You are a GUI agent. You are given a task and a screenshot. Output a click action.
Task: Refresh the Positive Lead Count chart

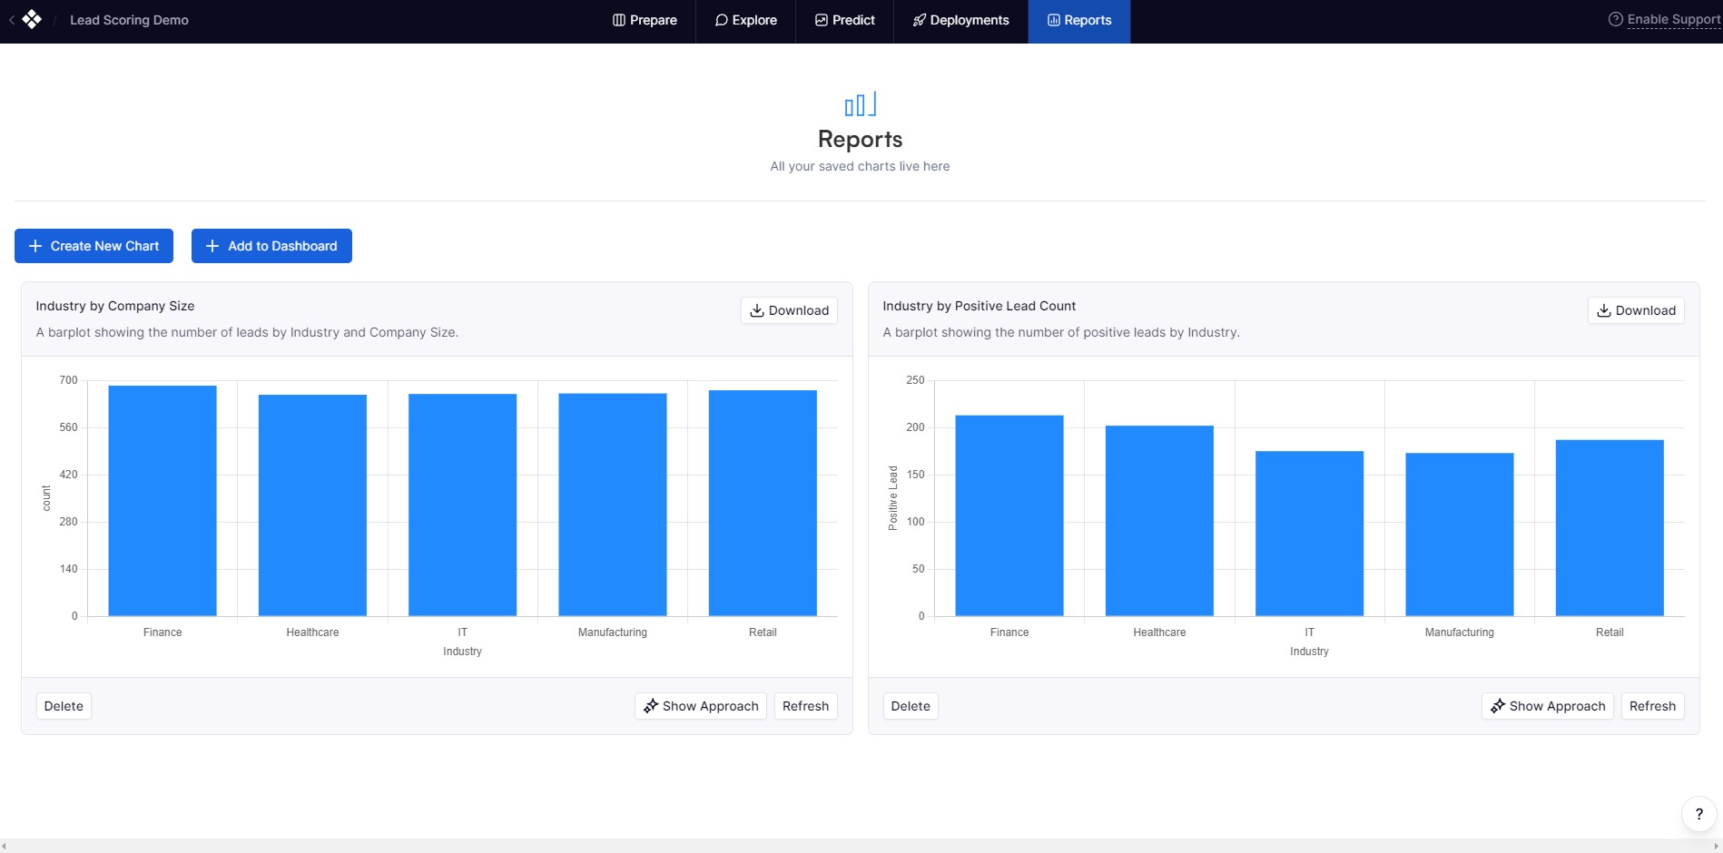click(x=1652, y=706)
